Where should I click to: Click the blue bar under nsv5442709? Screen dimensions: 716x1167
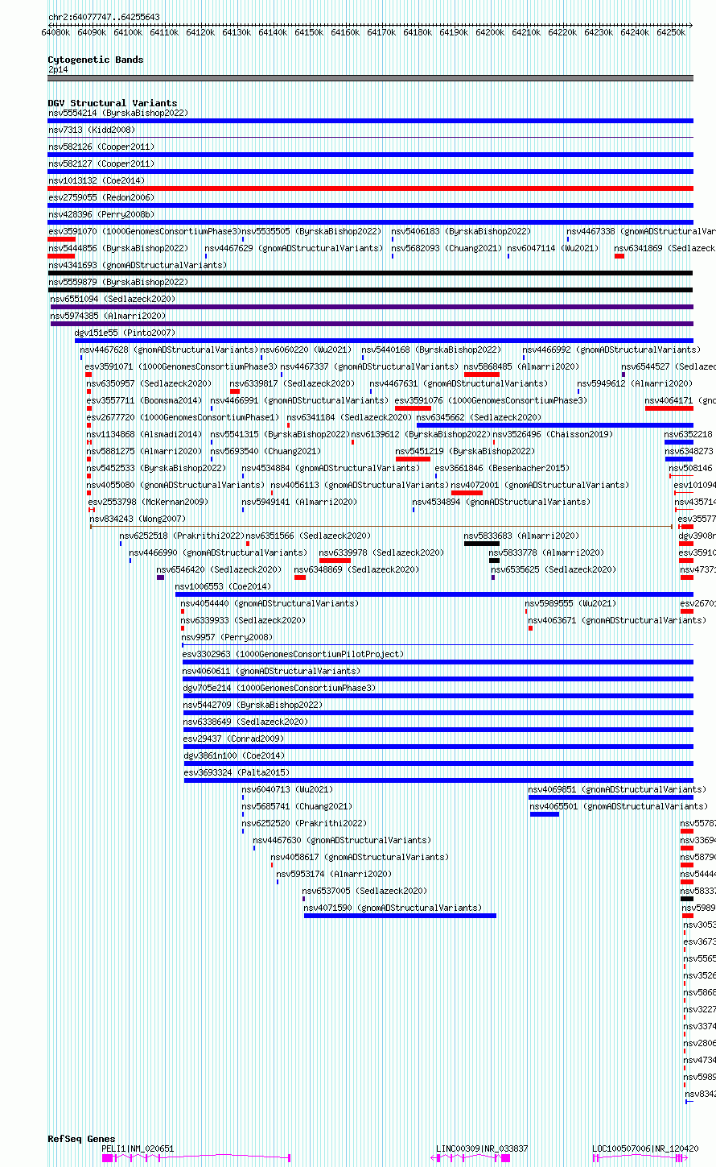(x=438, y=713)
